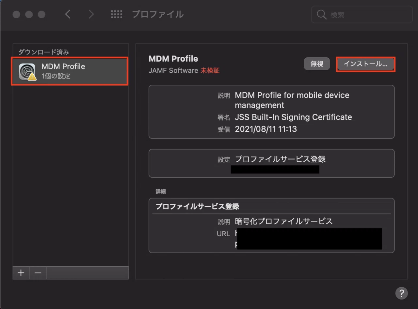Click the MDM Profile for mobile device management description
This screenshot has height=309, width=418.
(292, 100)
